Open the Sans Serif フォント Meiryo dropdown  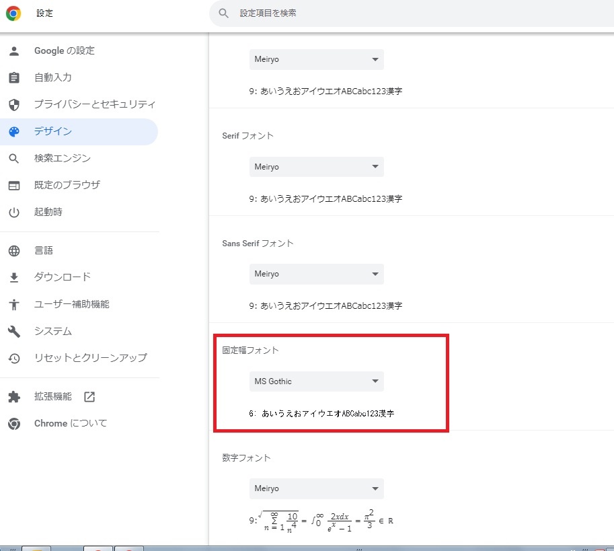[316, 274]
